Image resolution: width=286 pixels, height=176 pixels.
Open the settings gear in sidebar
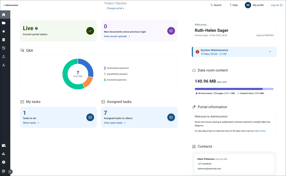tap(4, 162)
